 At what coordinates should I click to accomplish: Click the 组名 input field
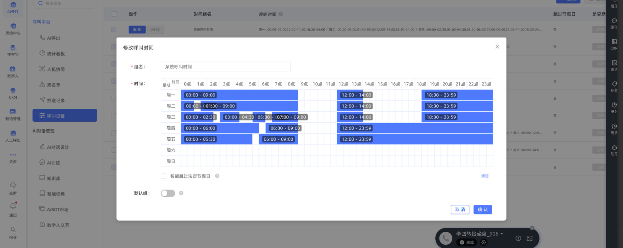coord(226,67)
